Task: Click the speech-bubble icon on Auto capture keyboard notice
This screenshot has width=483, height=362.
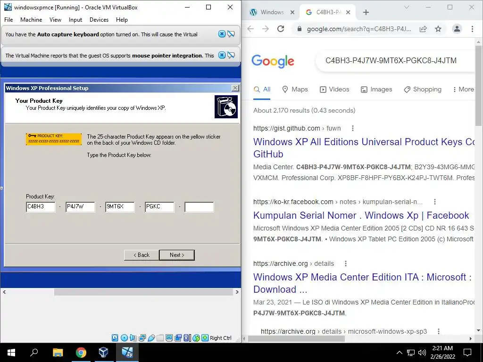Action: pos(231,34)
